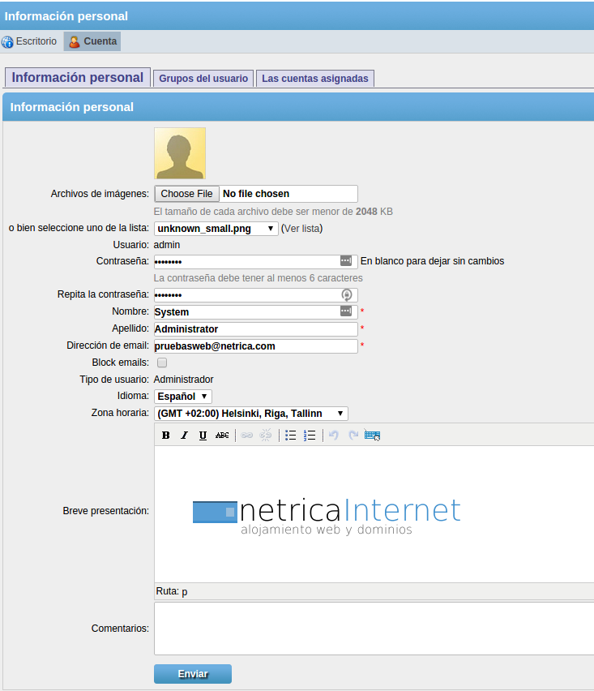Switch to the Grupos del usuario tab

(x=203, y=79)
